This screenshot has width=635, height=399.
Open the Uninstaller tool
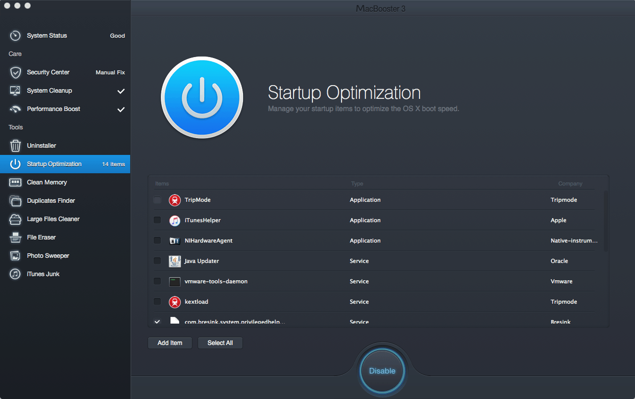pyautogui.click(x=65, y=146)
